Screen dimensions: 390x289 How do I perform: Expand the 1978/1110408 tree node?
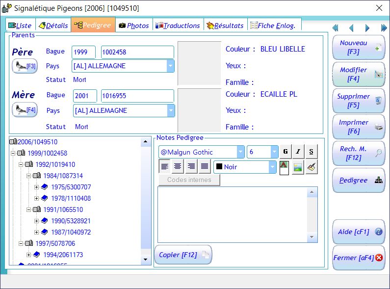coord(37,198)
